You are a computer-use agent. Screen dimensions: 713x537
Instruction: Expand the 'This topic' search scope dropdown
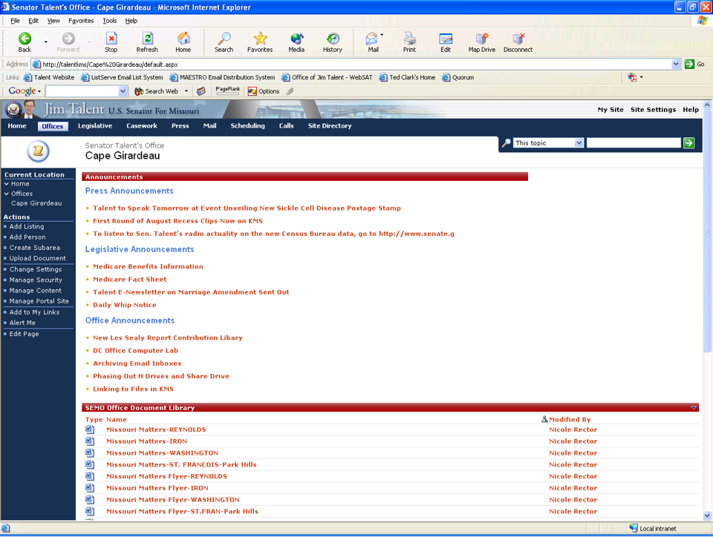579,143
